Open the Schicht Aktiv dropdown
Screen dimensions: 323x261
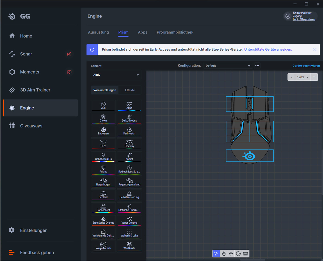[116, 75]
